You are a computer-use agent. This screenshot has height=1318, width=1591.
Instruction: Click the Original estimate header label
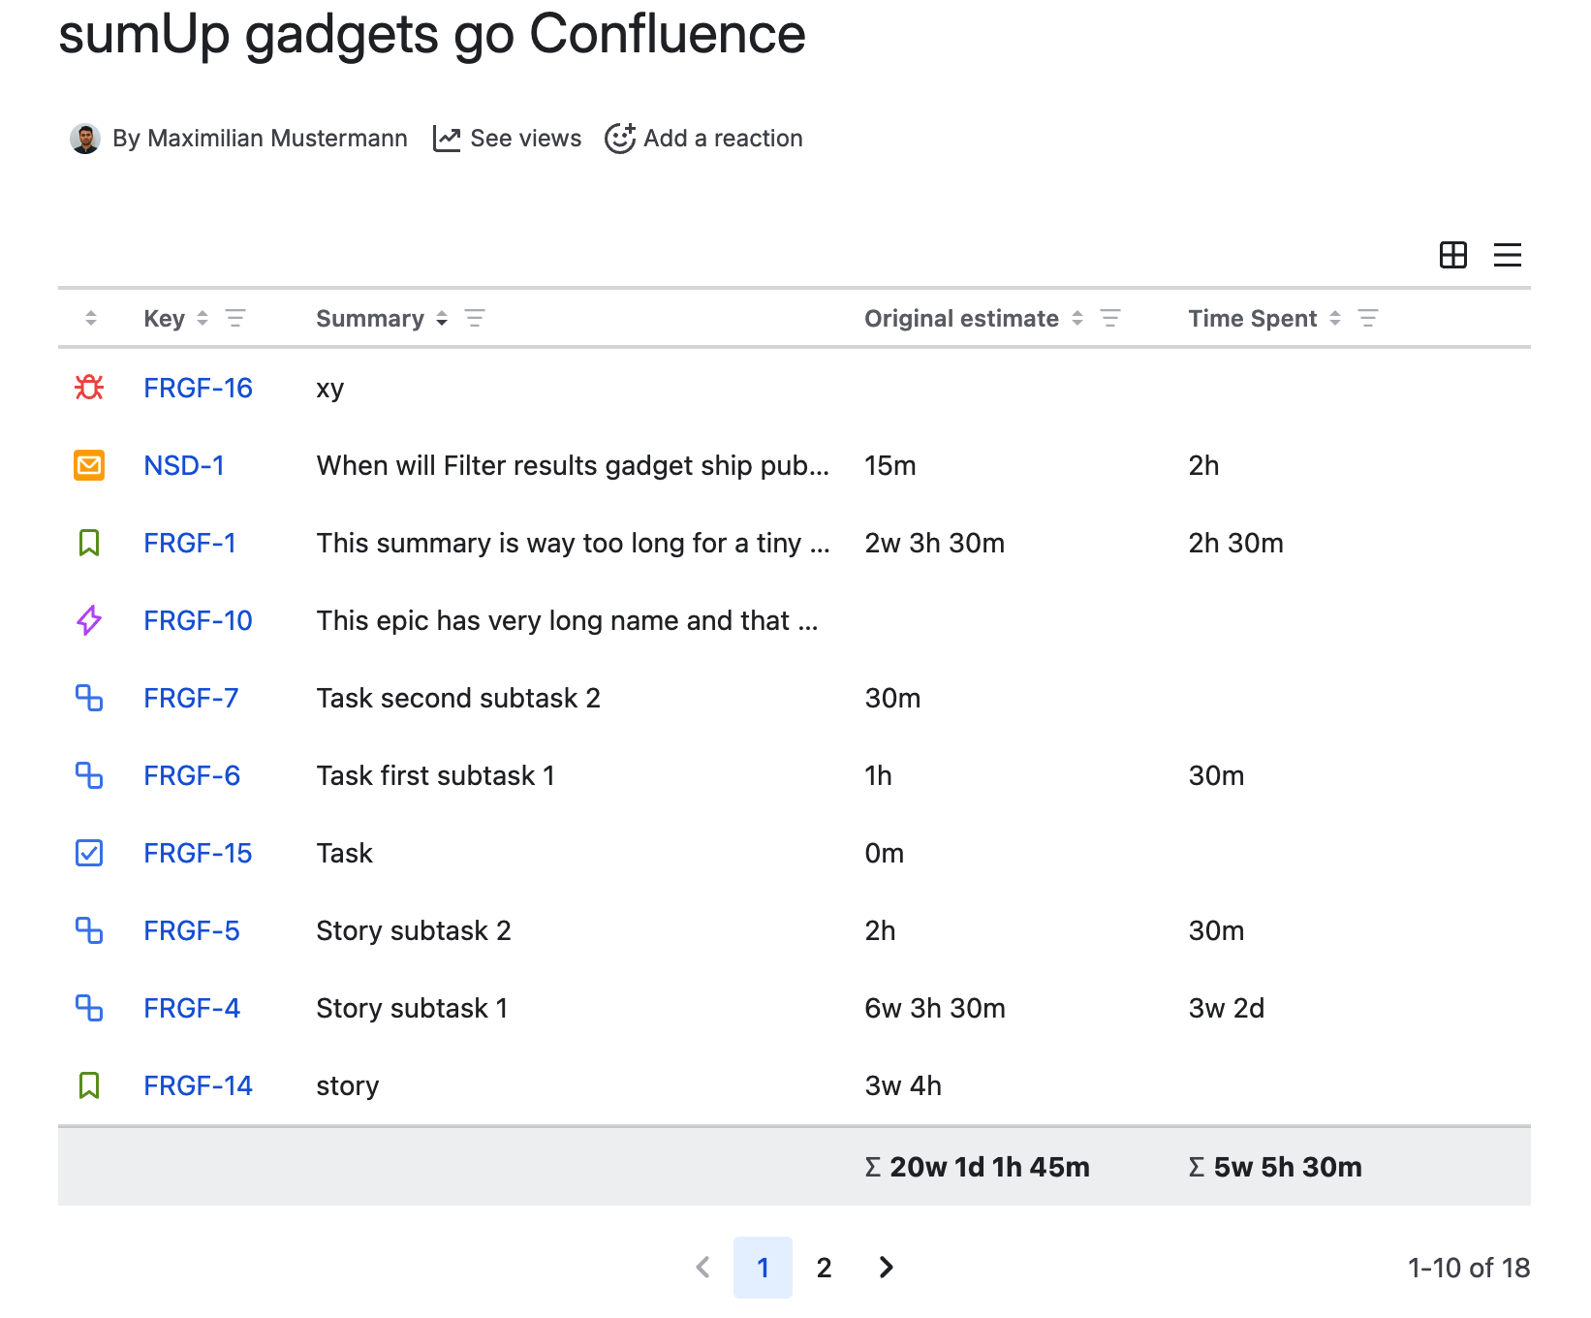click(962, 318)
